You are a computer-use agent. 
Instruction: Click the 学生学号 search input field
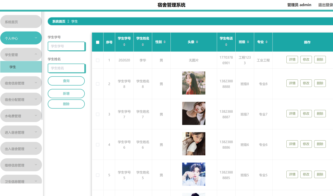click(66, 46)
